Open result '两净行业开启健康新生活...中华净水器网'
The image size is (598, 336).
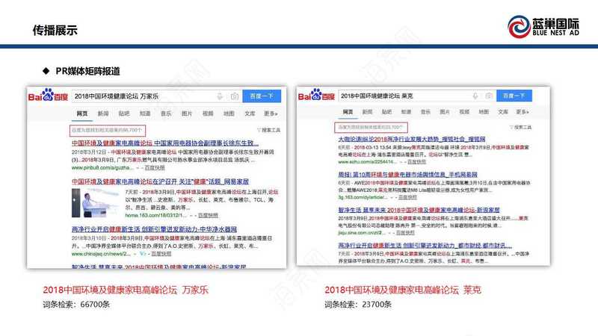click(x=154, y=229)
